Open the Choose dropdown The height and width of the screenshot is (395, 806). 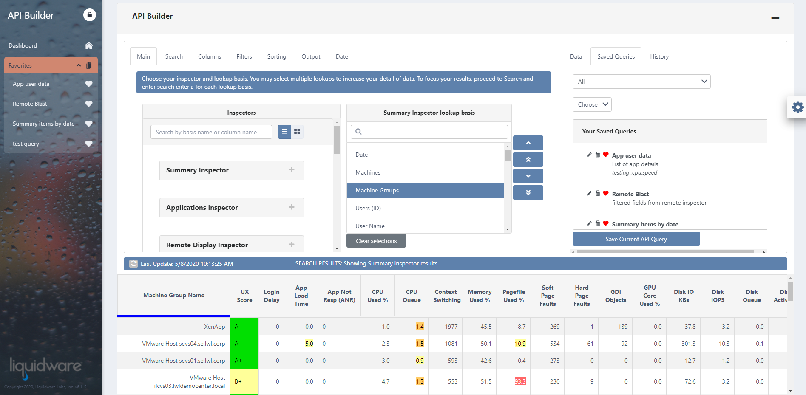pyautogui.click(x=592, y=104)
